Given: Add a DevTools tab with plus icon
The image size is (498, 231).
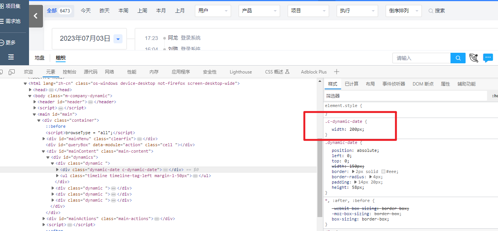Looking at the screenshot, I should click(337, 72).
